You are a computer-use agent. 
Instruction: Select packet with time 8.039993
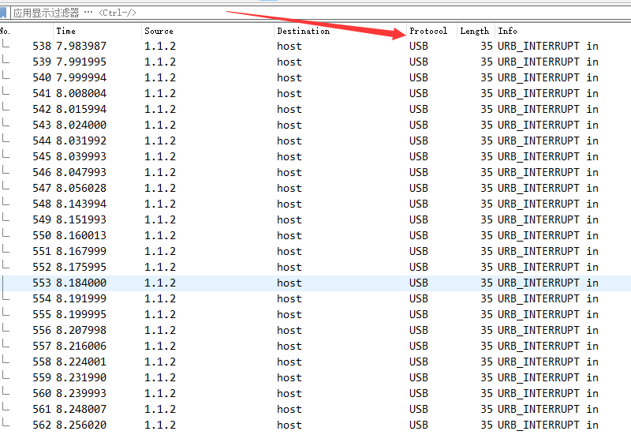tap(315, 156)
